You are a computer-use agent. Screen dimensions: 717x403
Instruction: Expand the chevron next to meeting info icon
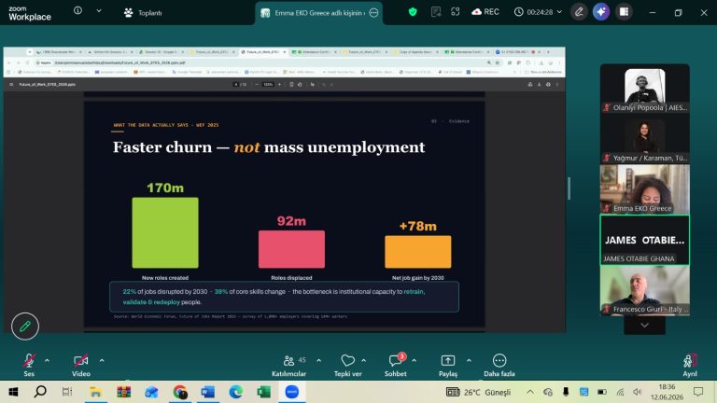pos(99,10)
